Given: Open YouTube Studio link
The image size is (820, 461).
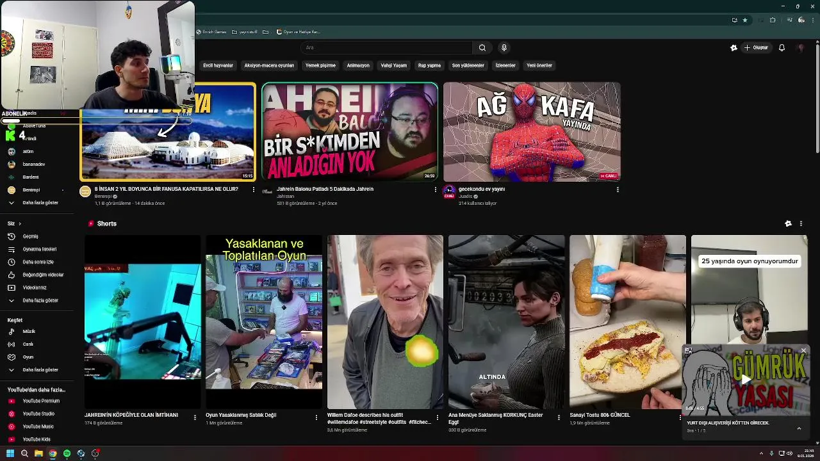Looking at the screenshot, I should 38,414.
